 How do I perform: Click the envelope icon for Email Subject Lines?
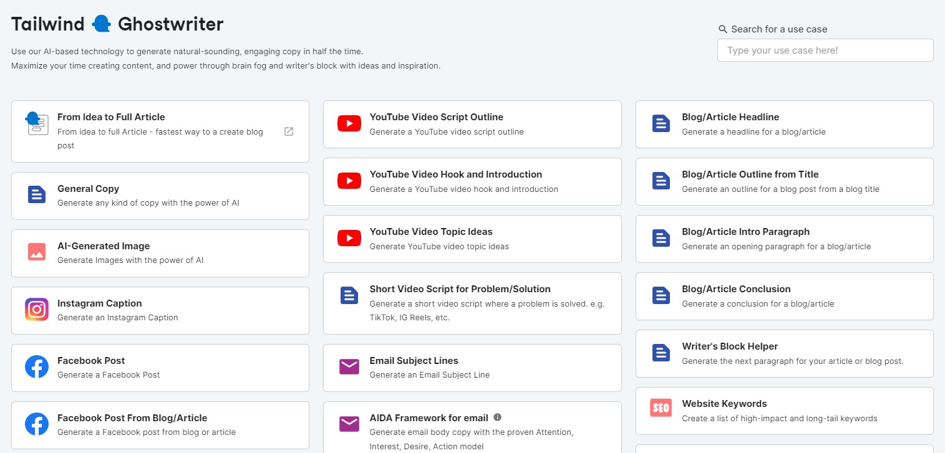[x=349, y=367]
